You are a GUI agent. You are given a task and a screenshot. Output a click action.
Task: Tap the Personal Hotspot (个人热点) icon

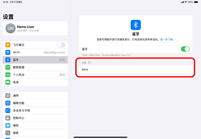coord(8,75)
